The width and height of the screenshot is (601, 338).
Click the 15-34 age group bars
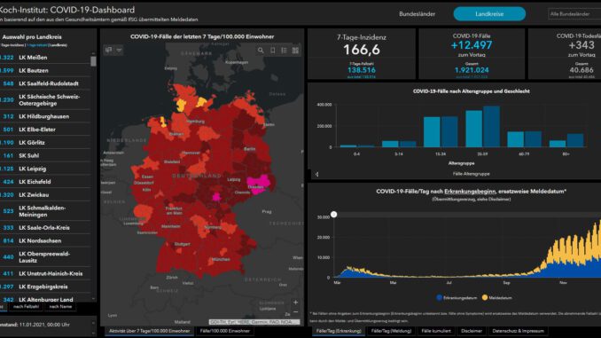tap(441, 131)
